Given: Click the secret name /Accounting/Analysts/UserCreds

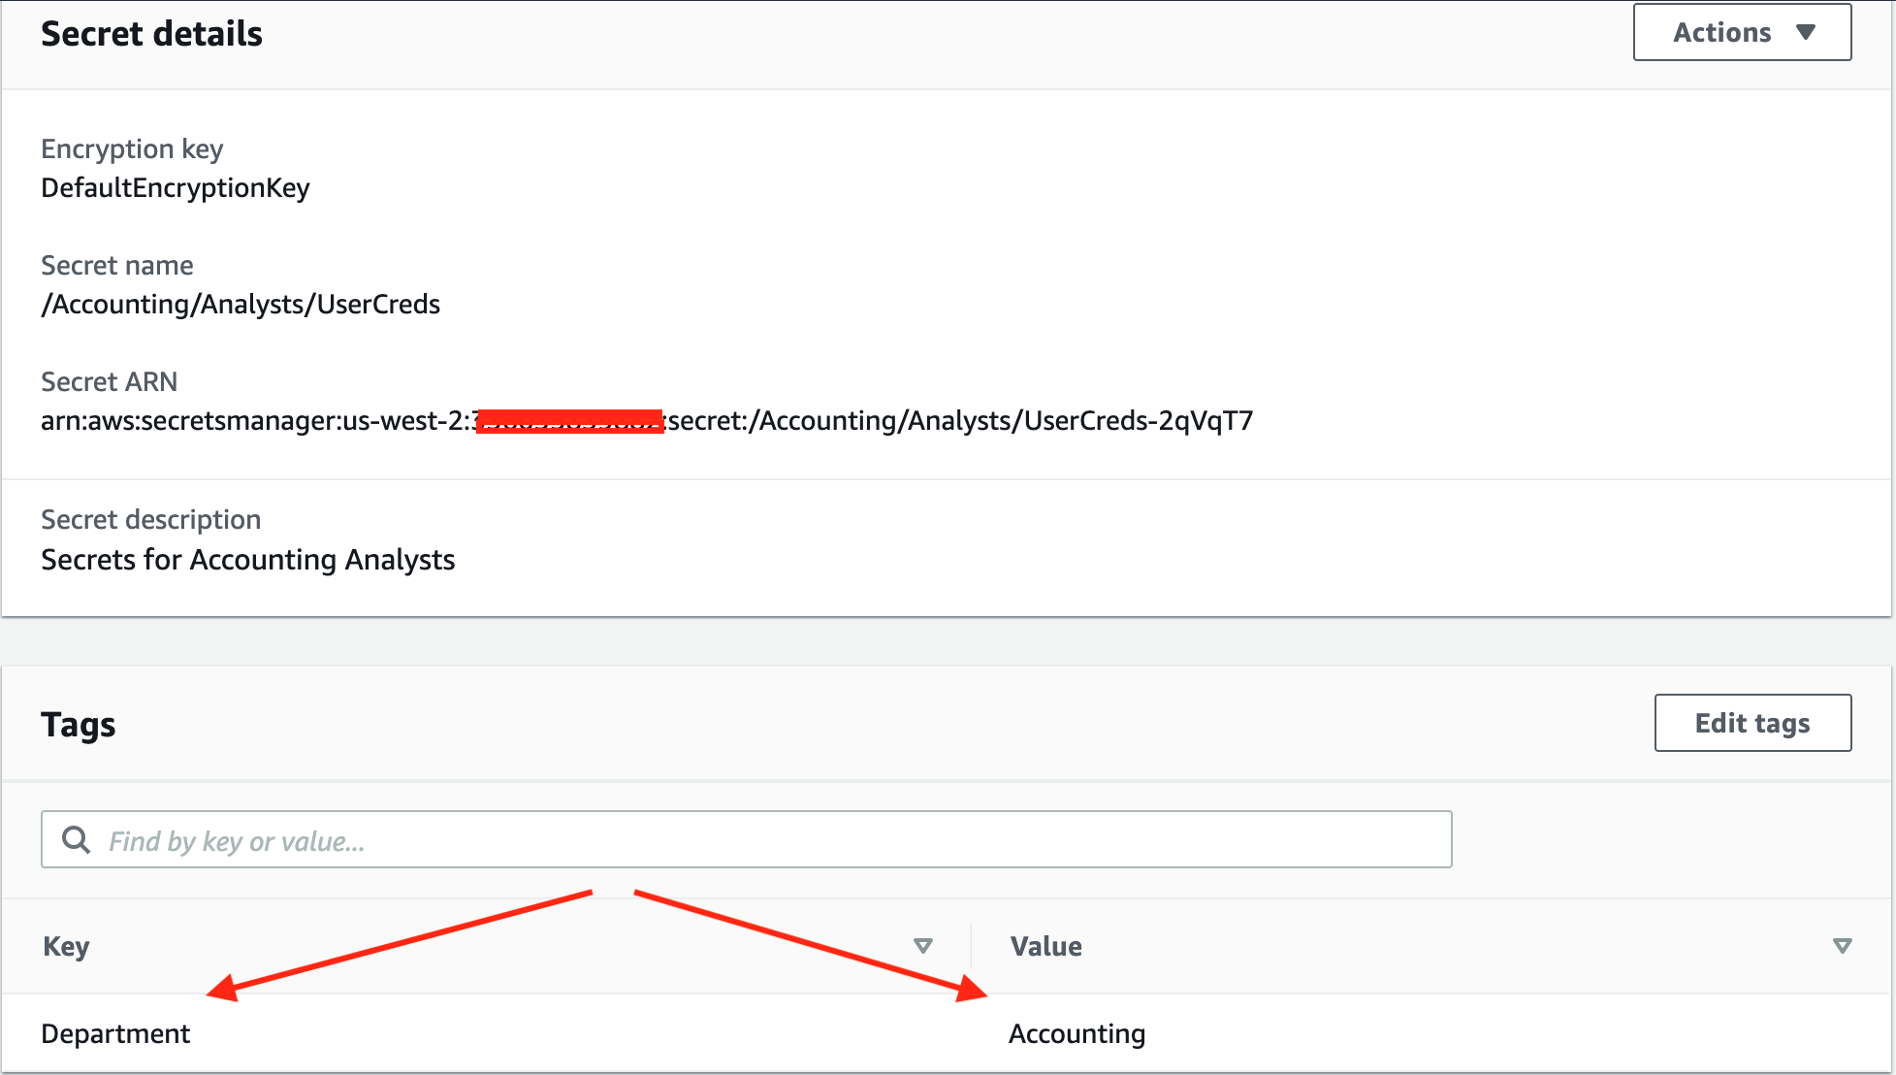Looking at the screenshot, I should coord(240,304).
